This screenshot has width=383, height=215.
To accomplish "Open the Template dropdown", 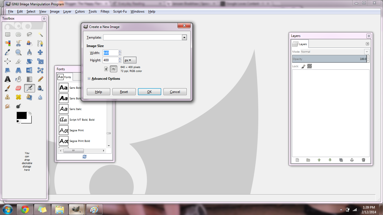I will [x=184, y=38].
